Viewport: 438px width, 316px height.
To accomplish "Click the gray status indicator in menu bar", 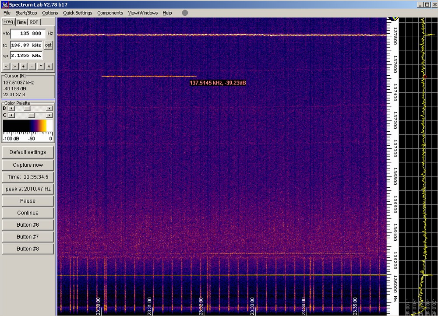I will (185, 13).
